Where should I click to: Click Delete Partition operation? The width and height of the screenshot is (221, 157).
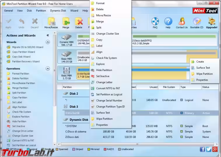click(17, 78)
